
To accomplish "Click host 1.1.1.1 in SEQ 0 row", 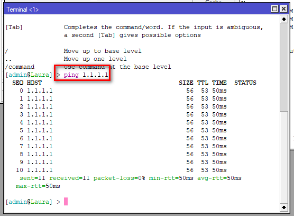I will 40,91.
